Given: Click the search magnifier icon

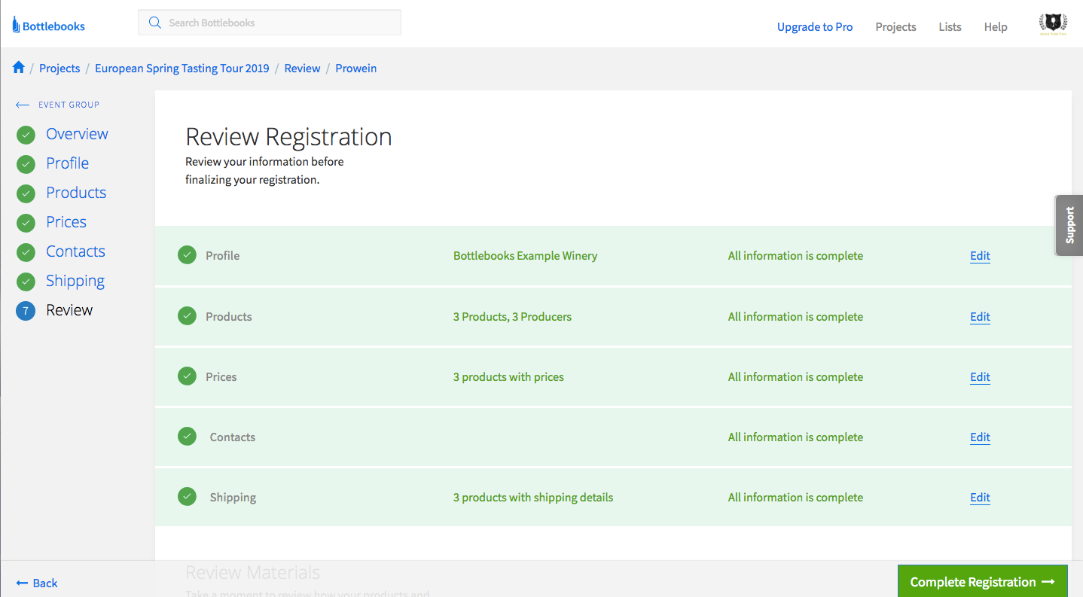Looking at the screenshot, I should coord(155,23).
